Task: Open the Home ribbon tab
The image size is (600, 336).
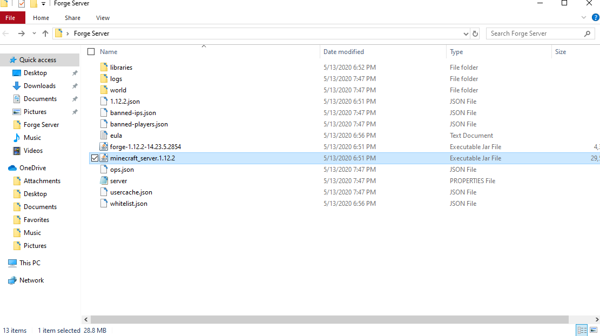Action: 41,18
